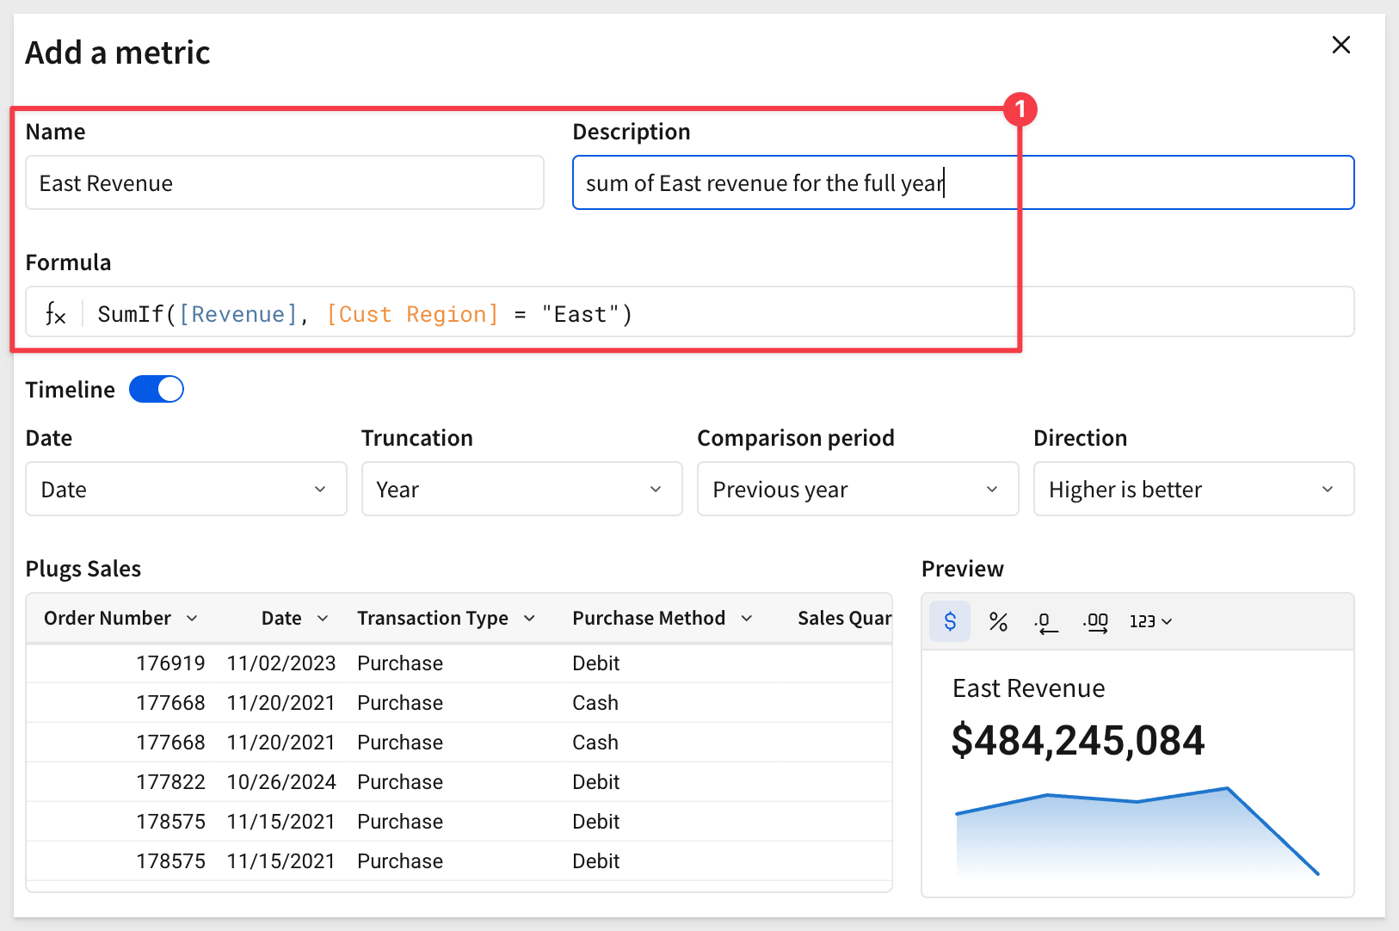Image resolution: width=1399 pixels, height=931 pixels.
Task: Click [Cust Region] reference in the formula
Action: click(412, 314)
